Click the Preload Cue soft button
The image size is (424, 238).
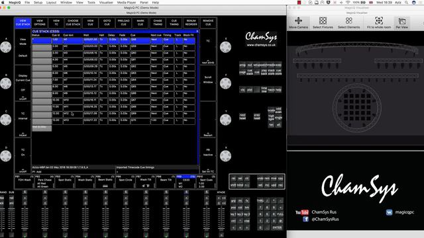124,22
